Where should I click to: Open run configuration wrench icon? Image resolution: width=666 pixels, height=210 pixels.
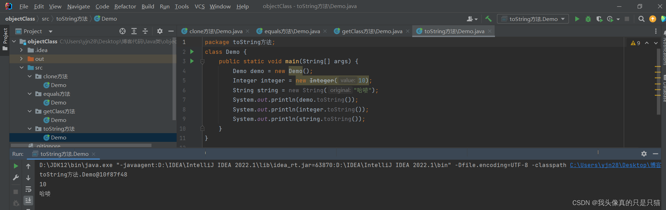[x=16, y=178]
